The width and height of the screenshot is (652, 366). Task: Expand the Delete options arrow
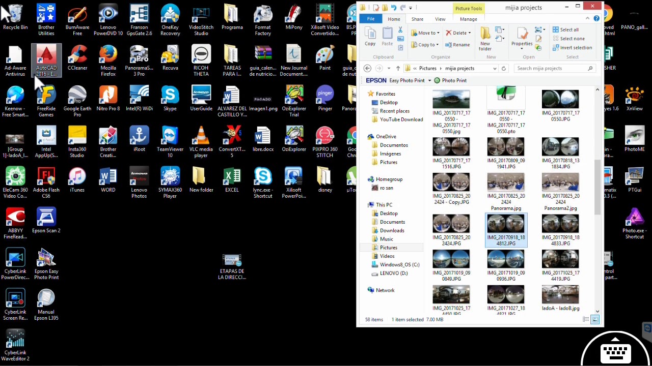(x=469, y=33)
